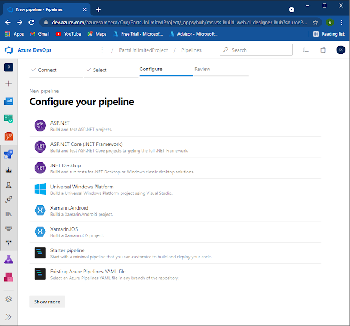The height and width of the screenshot is (326, 350).
Task: Open the Azure DevOps home logo
Action: coord(9,50)
